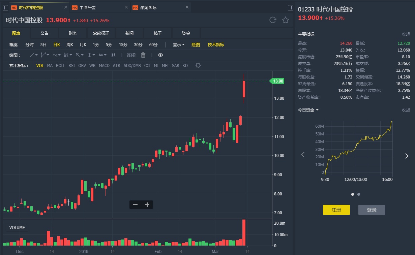Select the candlestick pattern drawing icon

coord(113,55)
